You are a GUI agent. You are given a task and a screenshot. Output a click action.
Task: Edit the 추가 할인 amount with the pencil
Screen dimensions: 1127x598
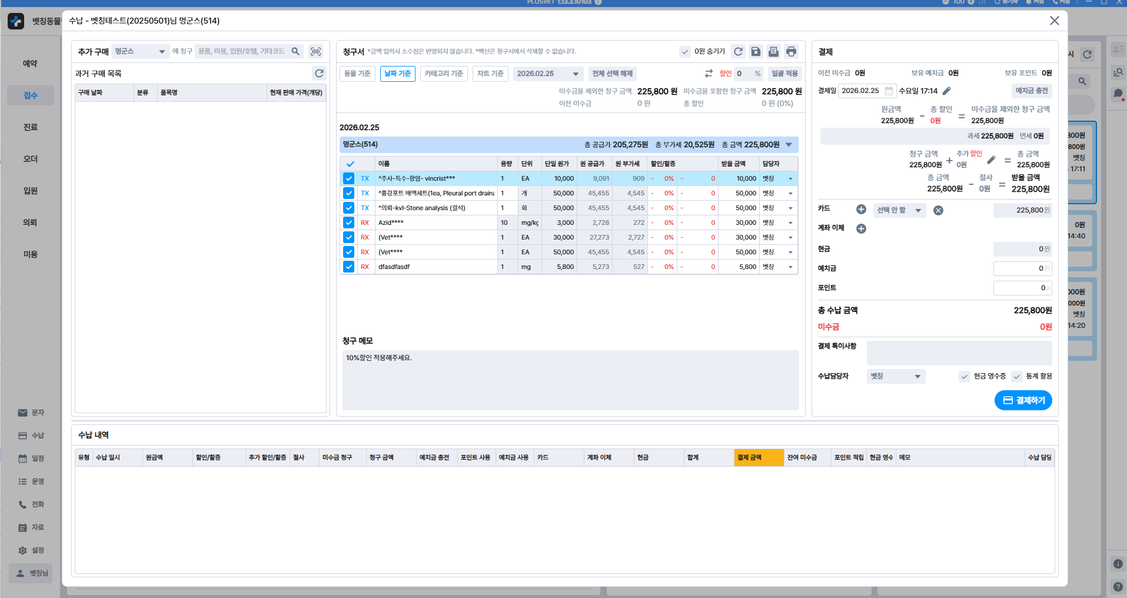tap(991, 160)
